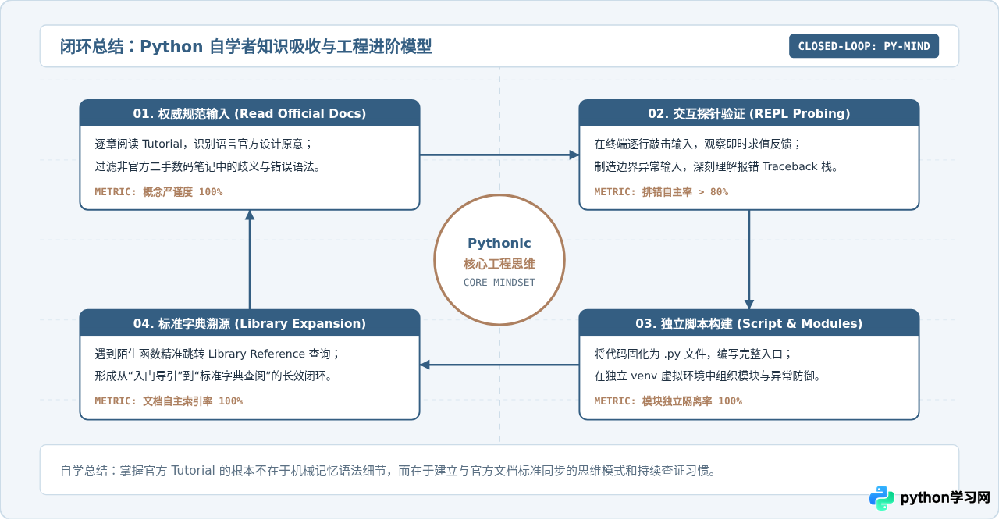Click the line 在终端逐行敲击输入，观察即时求值反馈
This screenshot has width=999, height=520.
tap(697, 144)
